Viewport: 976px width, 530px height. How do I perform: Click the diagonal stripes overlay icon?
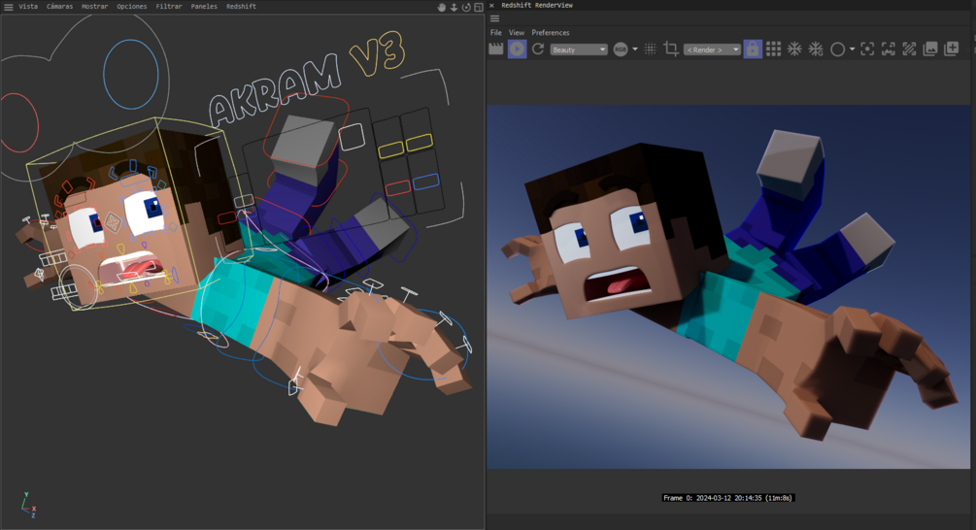[x=909, y=50]
